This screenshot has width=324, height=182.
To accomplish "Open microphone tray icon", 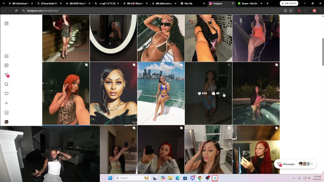I will (x=299, y=178).
